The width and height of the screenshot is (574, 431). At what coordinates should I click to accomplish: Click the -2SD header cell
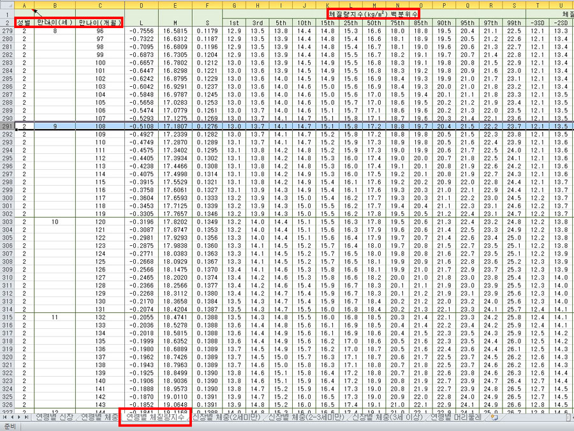561,22
